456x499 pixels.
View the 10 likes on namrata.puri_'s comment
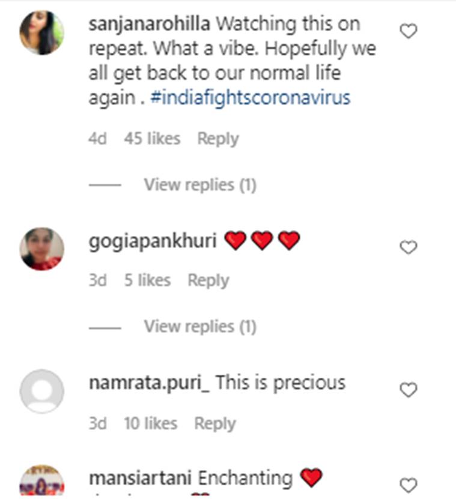pos(150,423)
